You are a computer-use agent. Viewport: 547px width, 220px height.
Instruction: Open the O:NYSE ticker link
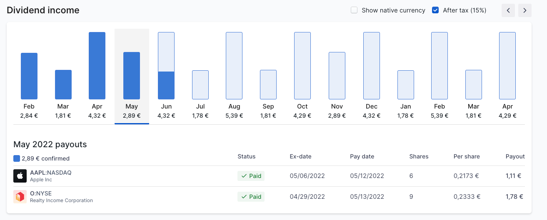point(41,193)
